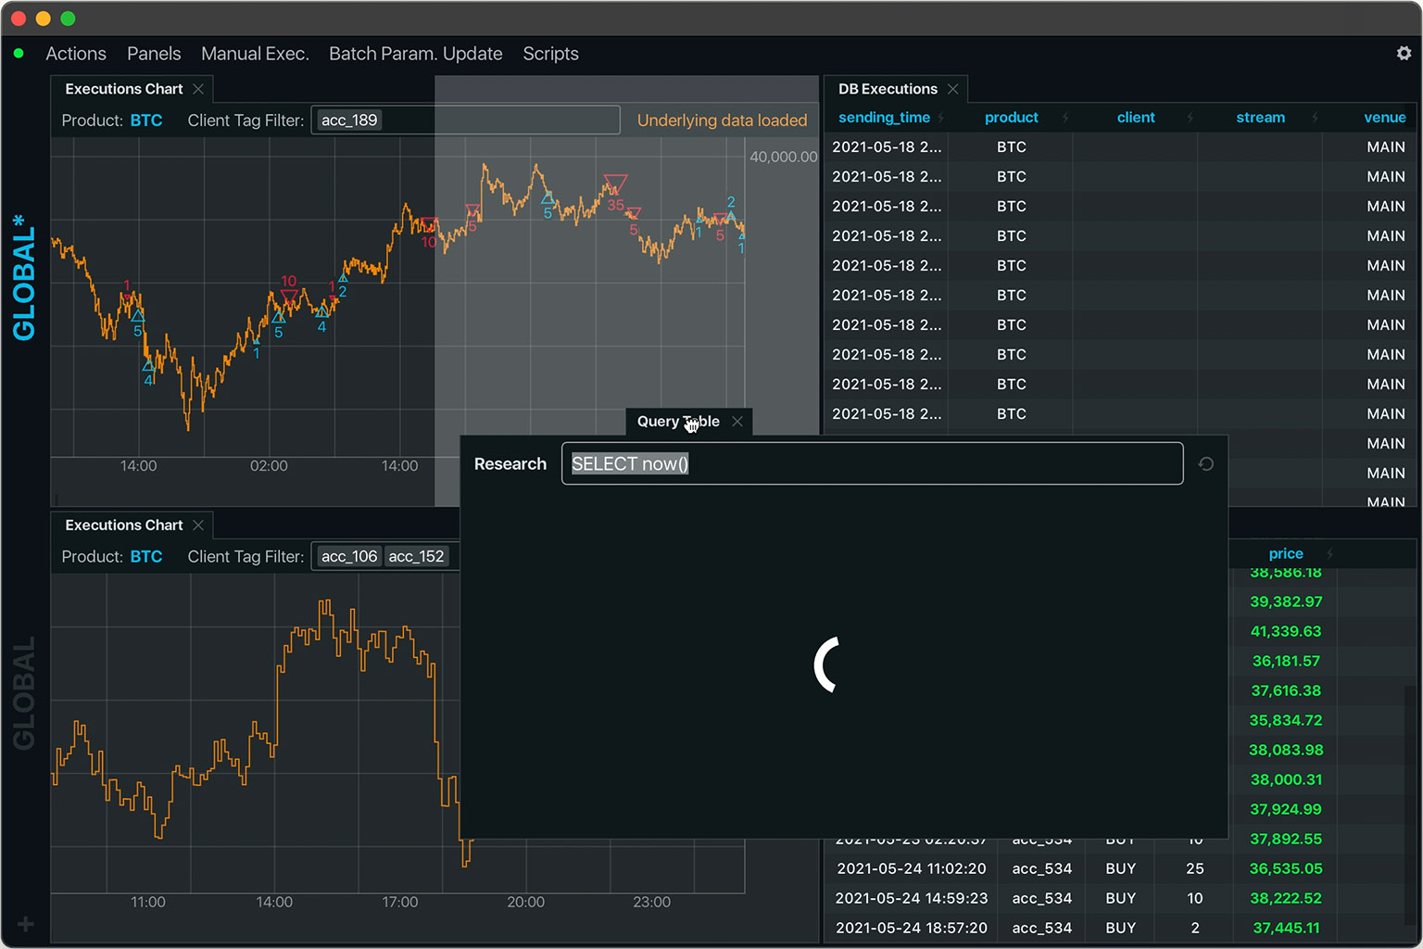Click the acc_152 client tag
The height and width of the screenshot is (949, 1423).
417,557
